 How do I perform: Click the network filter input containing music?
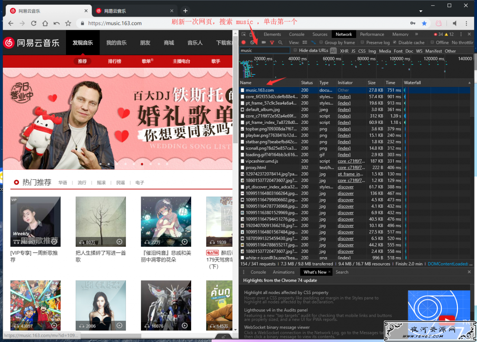click(x=265, y=50)
